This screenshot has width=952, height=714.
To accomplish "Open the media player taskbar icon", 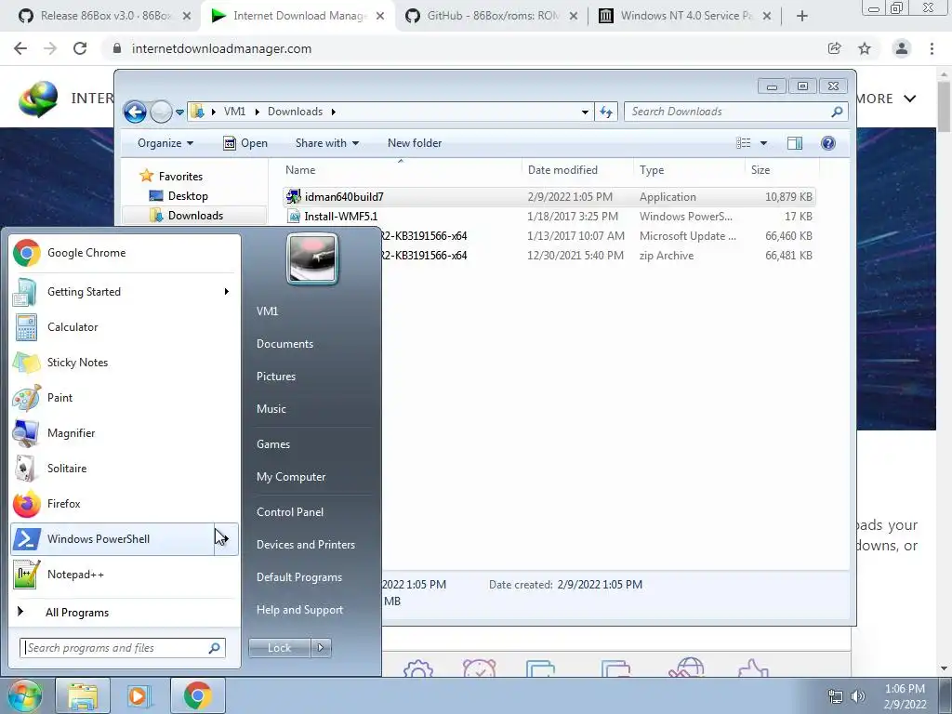I will click(x=139, y=695).
